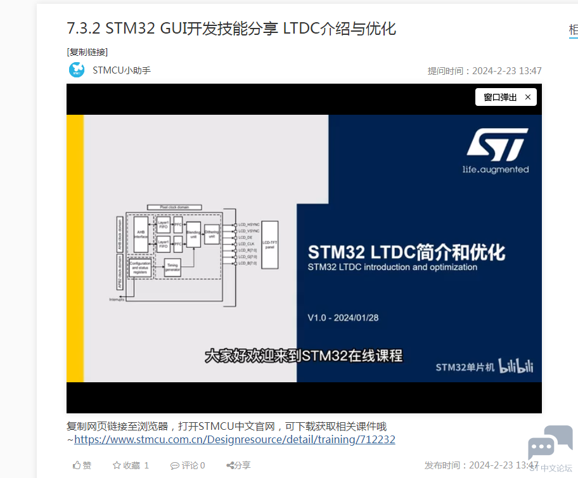Click the 窗口弹出 pop-out button

coord(500,97)
